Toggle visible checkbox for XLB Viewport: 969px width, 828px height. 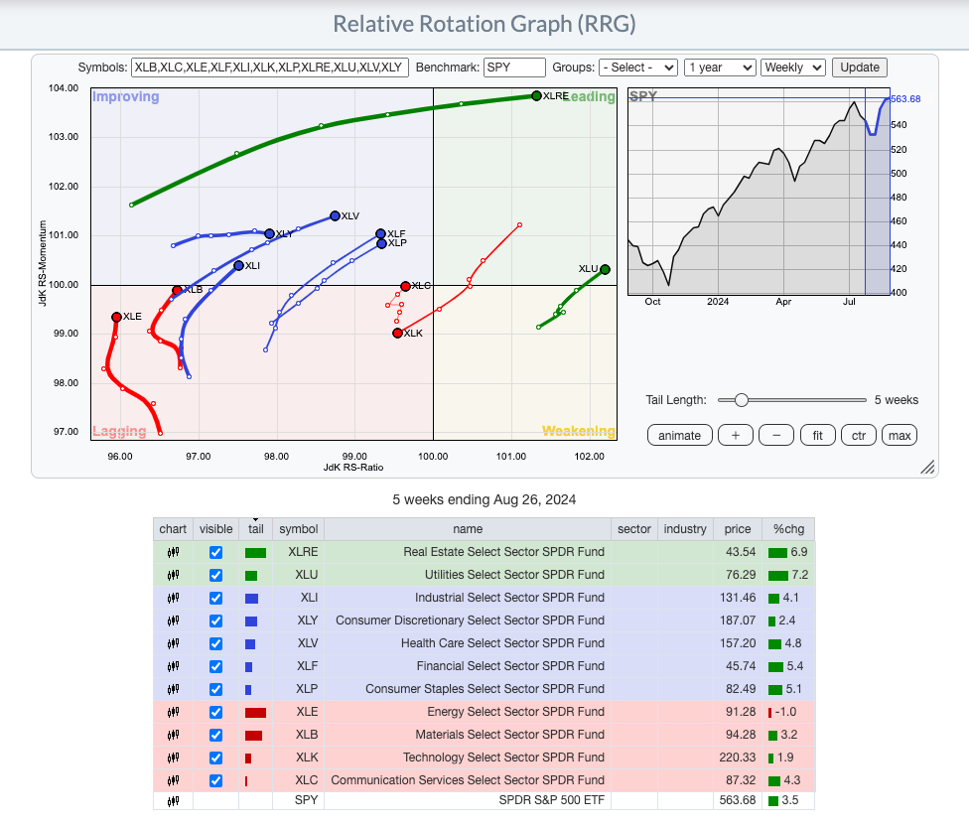(x=215, y=736)
